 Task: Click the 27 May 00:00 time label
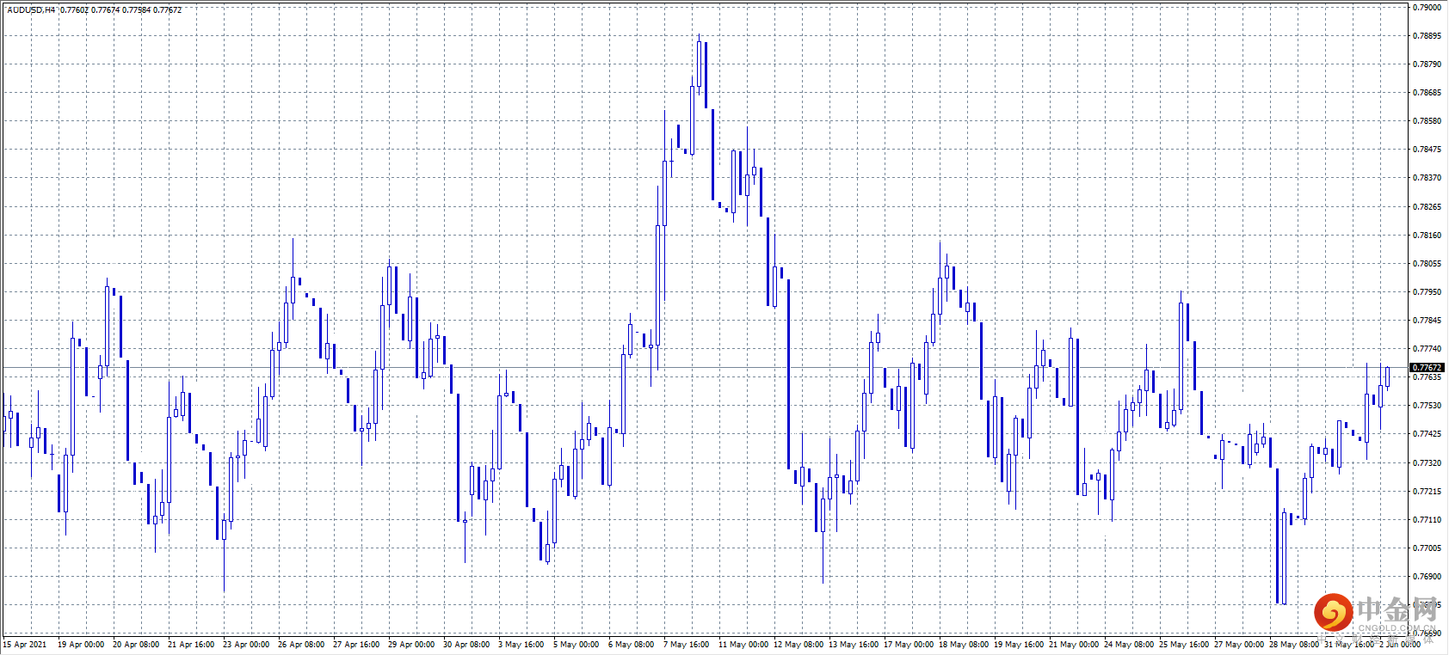[x=1239, y=645]
